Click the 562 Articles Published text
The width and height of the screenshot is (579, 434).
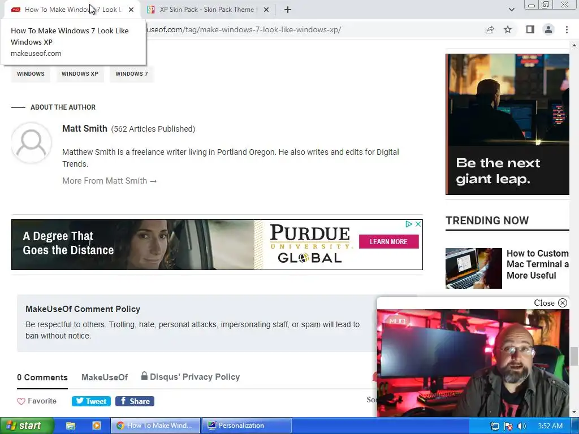coord(153,129)
